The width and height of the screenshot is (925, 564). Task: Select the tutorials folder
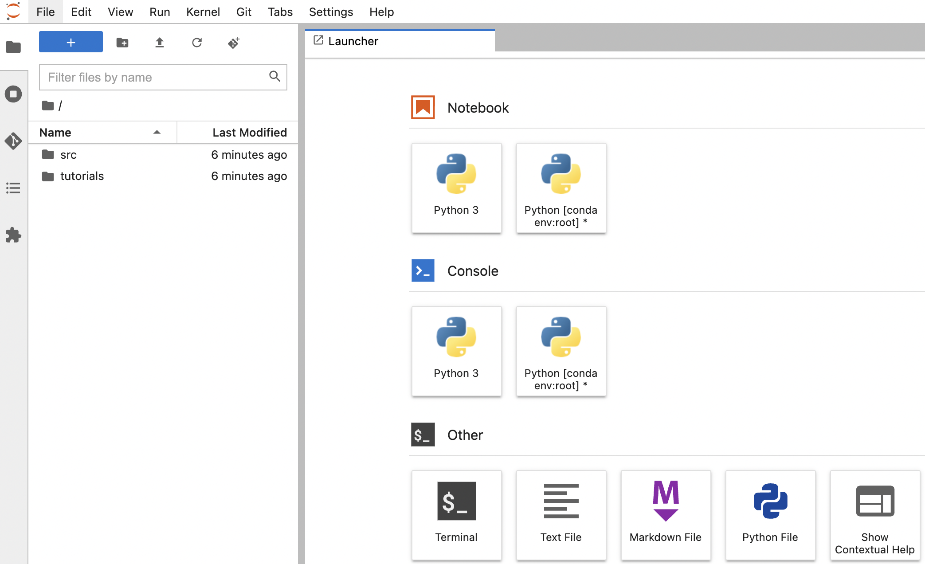pyautogui.click(x=163, y=176)
